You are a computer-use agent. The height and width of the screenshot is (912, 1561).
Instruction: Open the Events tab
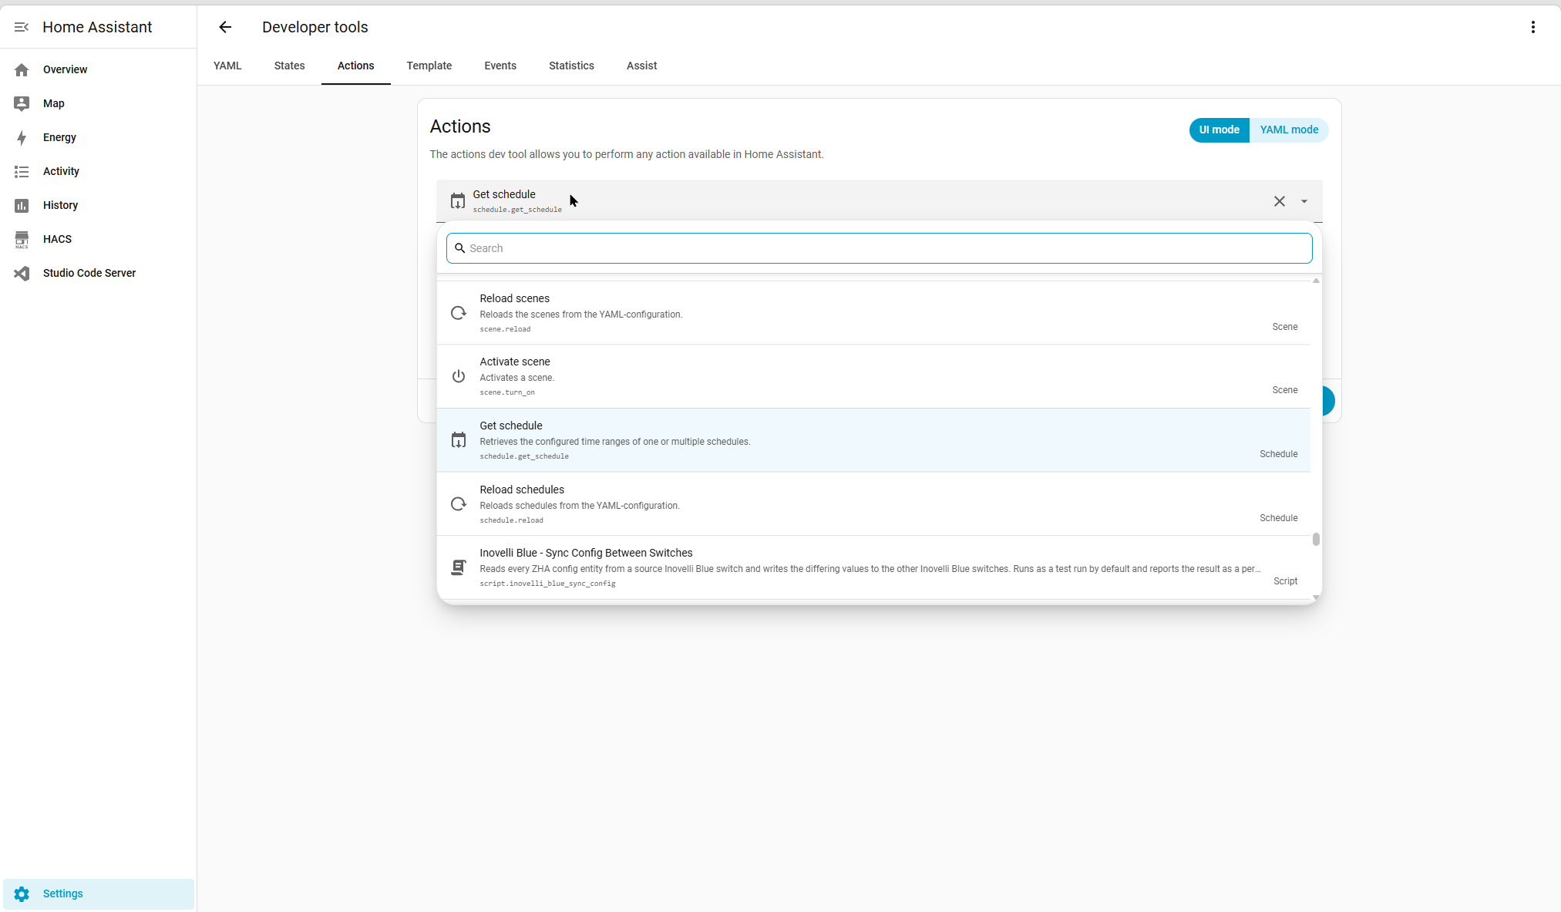pos(500,66)
